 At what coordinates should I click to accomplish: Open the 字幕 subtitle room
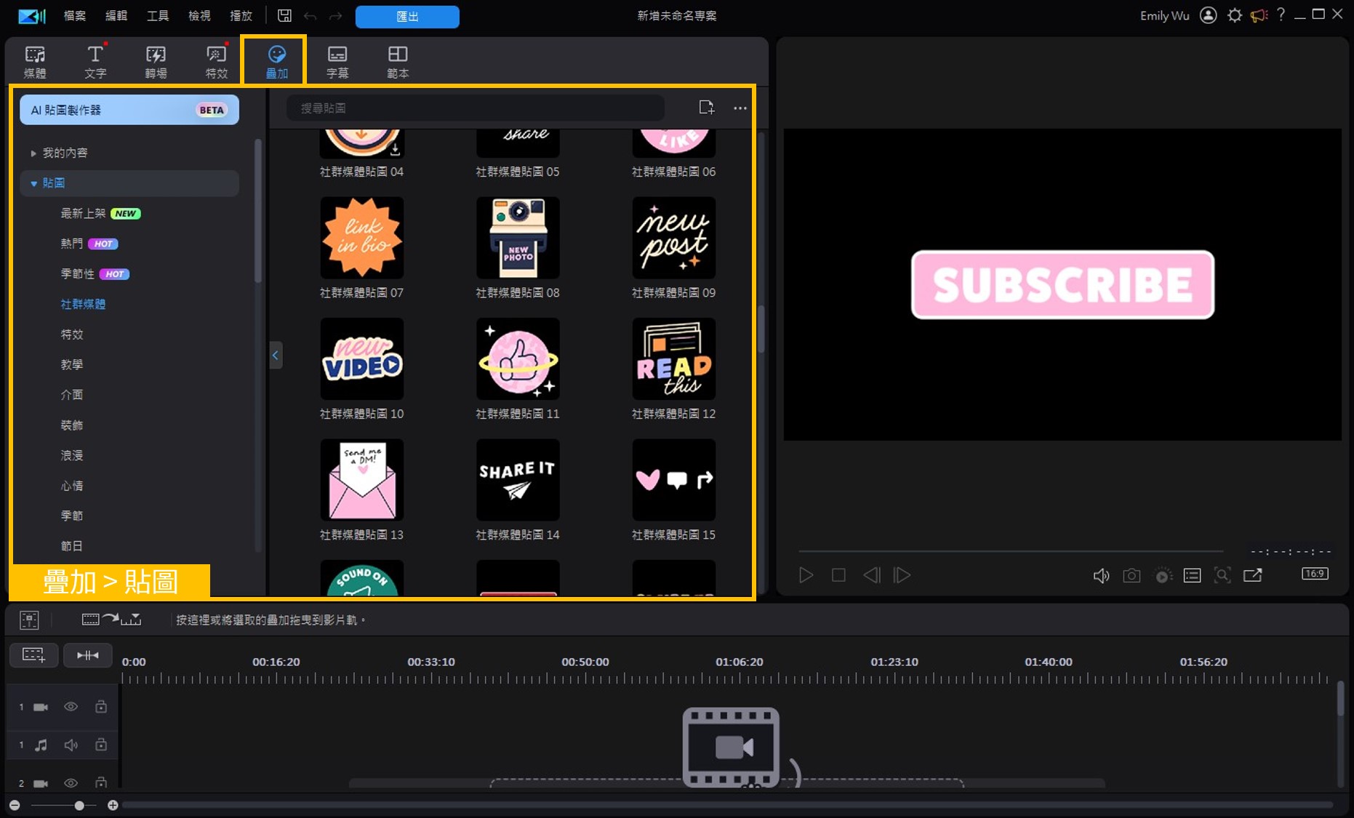(x=337, y=62)
